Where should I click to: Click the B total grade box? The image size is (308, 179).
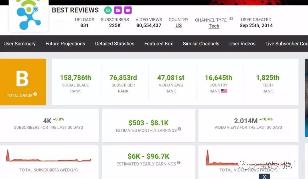coord(23,82)
